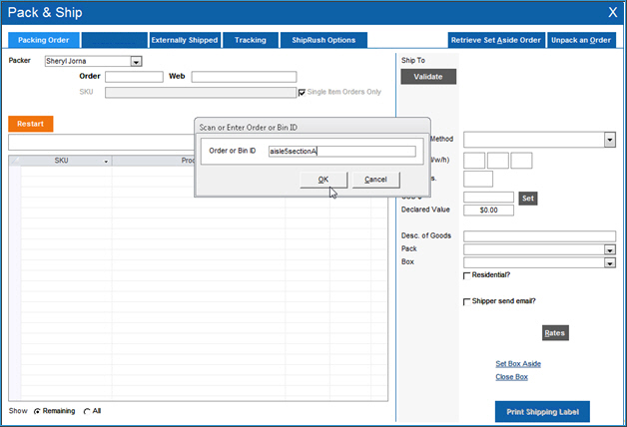Click the Set Box Aside link
This screenshot has height=427, width=627.
517,363
